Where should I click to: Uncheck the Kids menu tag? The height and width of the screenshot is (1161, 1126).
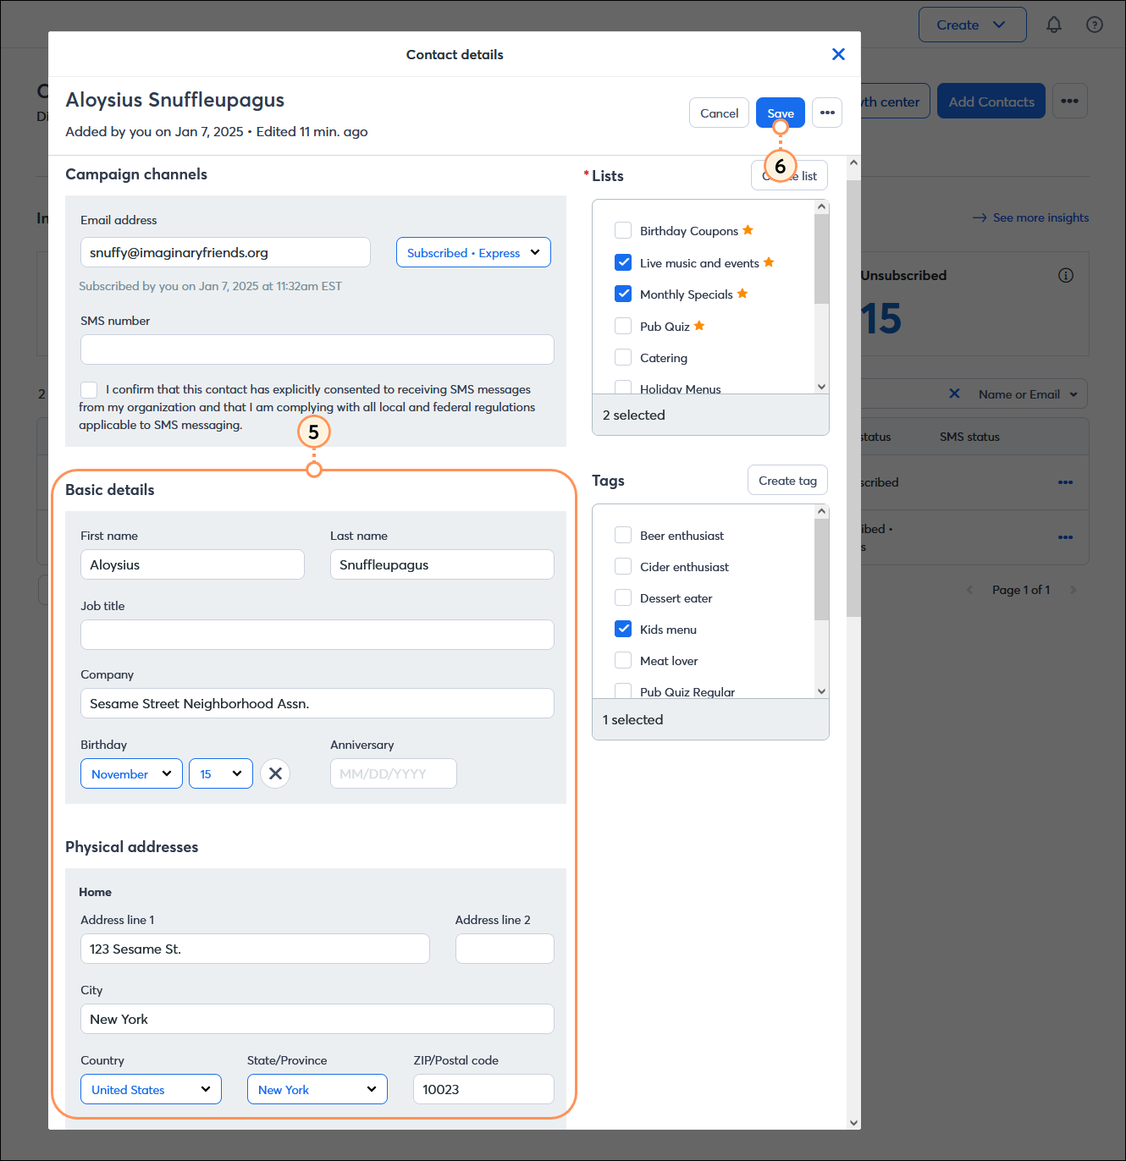(x=623, y=629)
